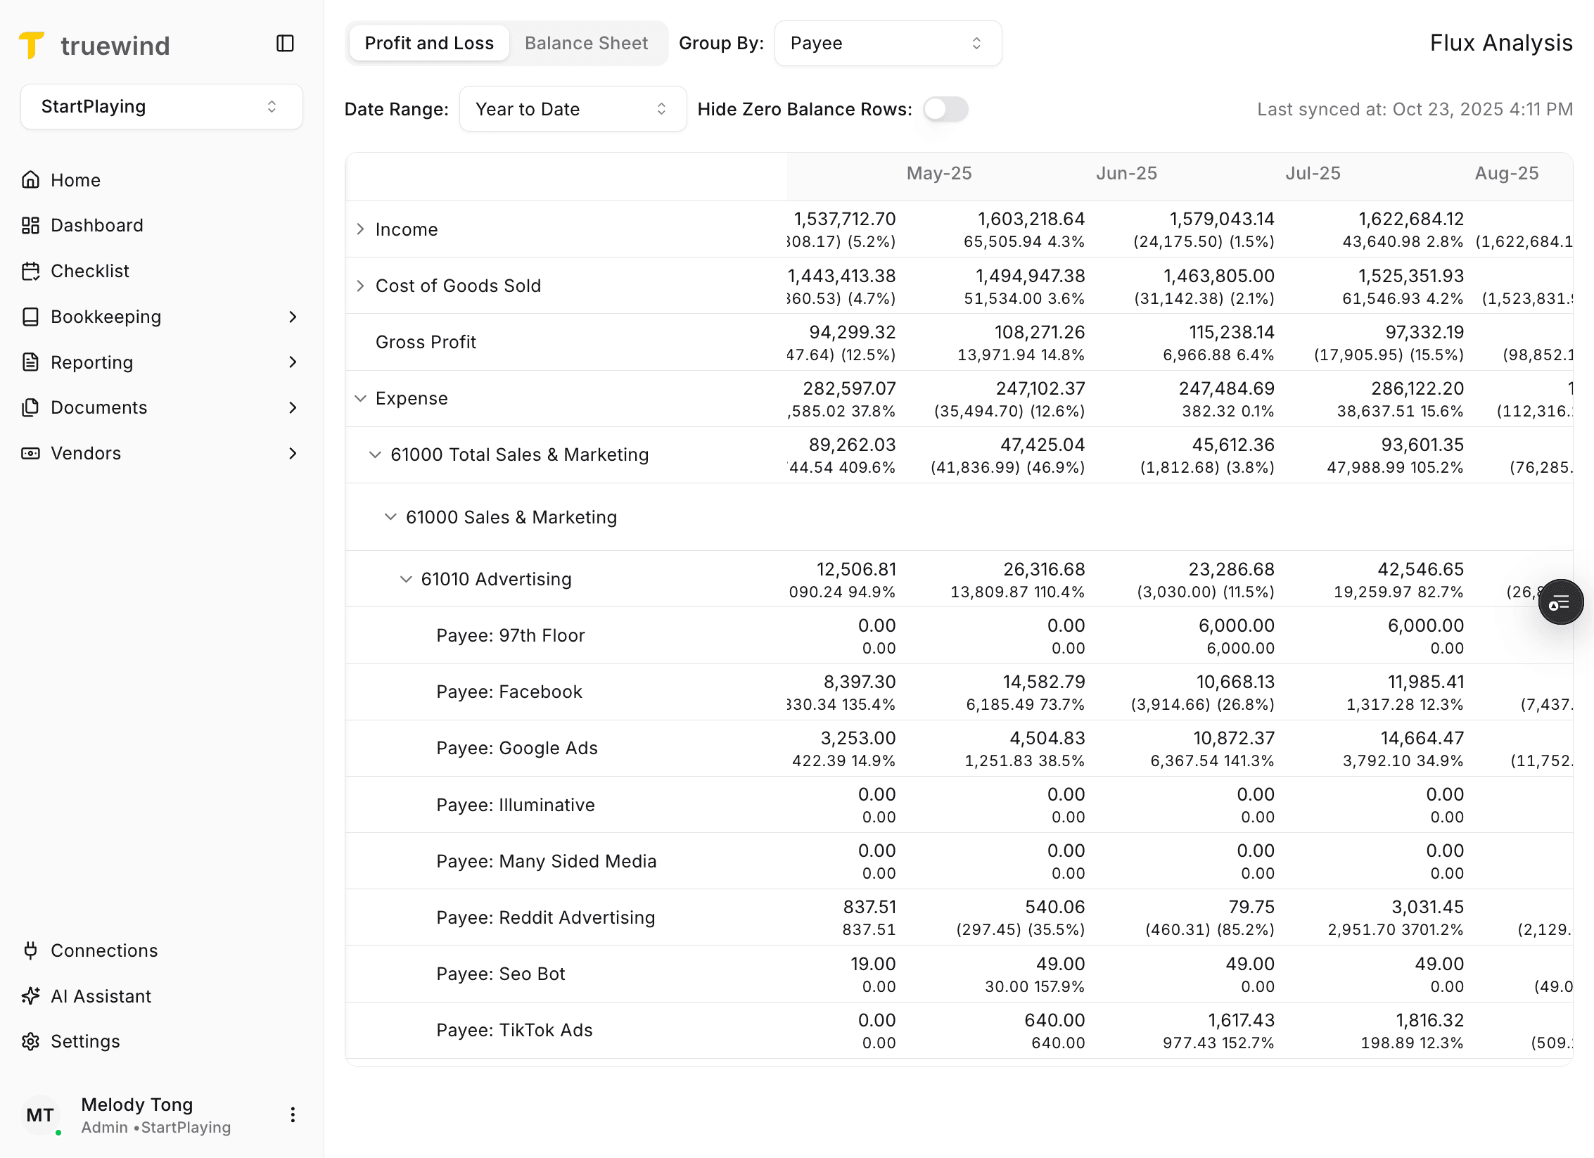
Task: Switch to the Balance Sheet tab
Action: pyautogui.click(x=586, y=43)
